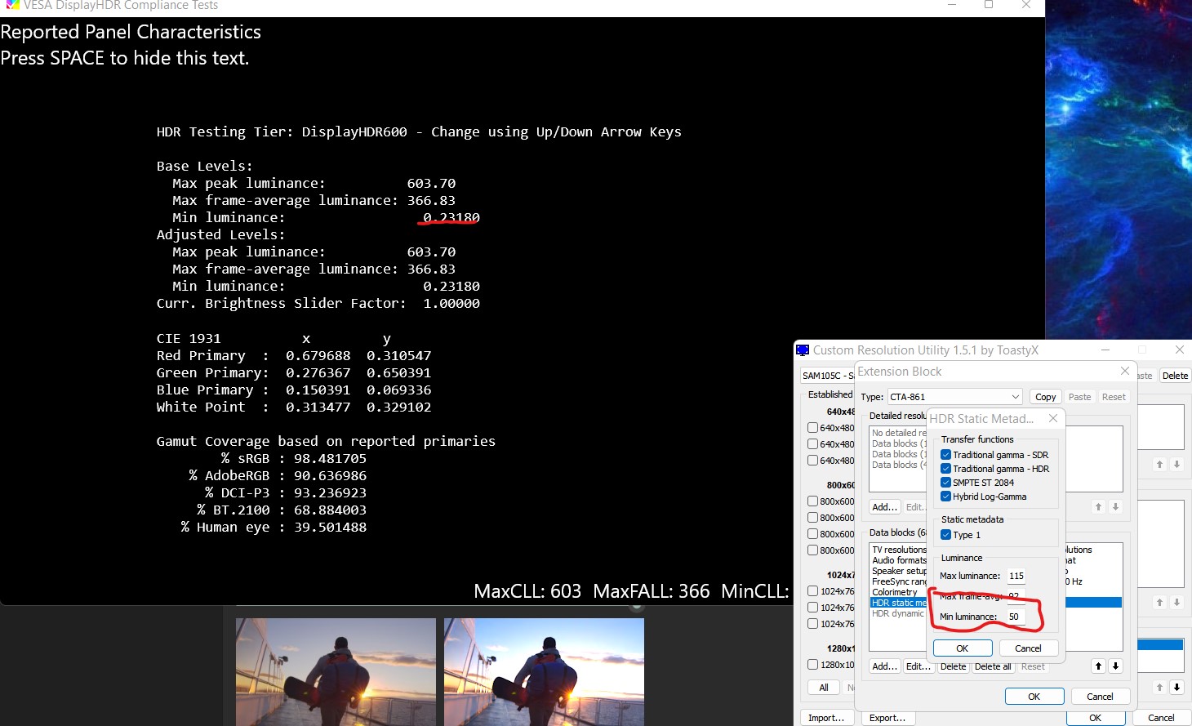
Task: Open the SAM105C monitor dropdown in CRU
Action: coord(827,376)
